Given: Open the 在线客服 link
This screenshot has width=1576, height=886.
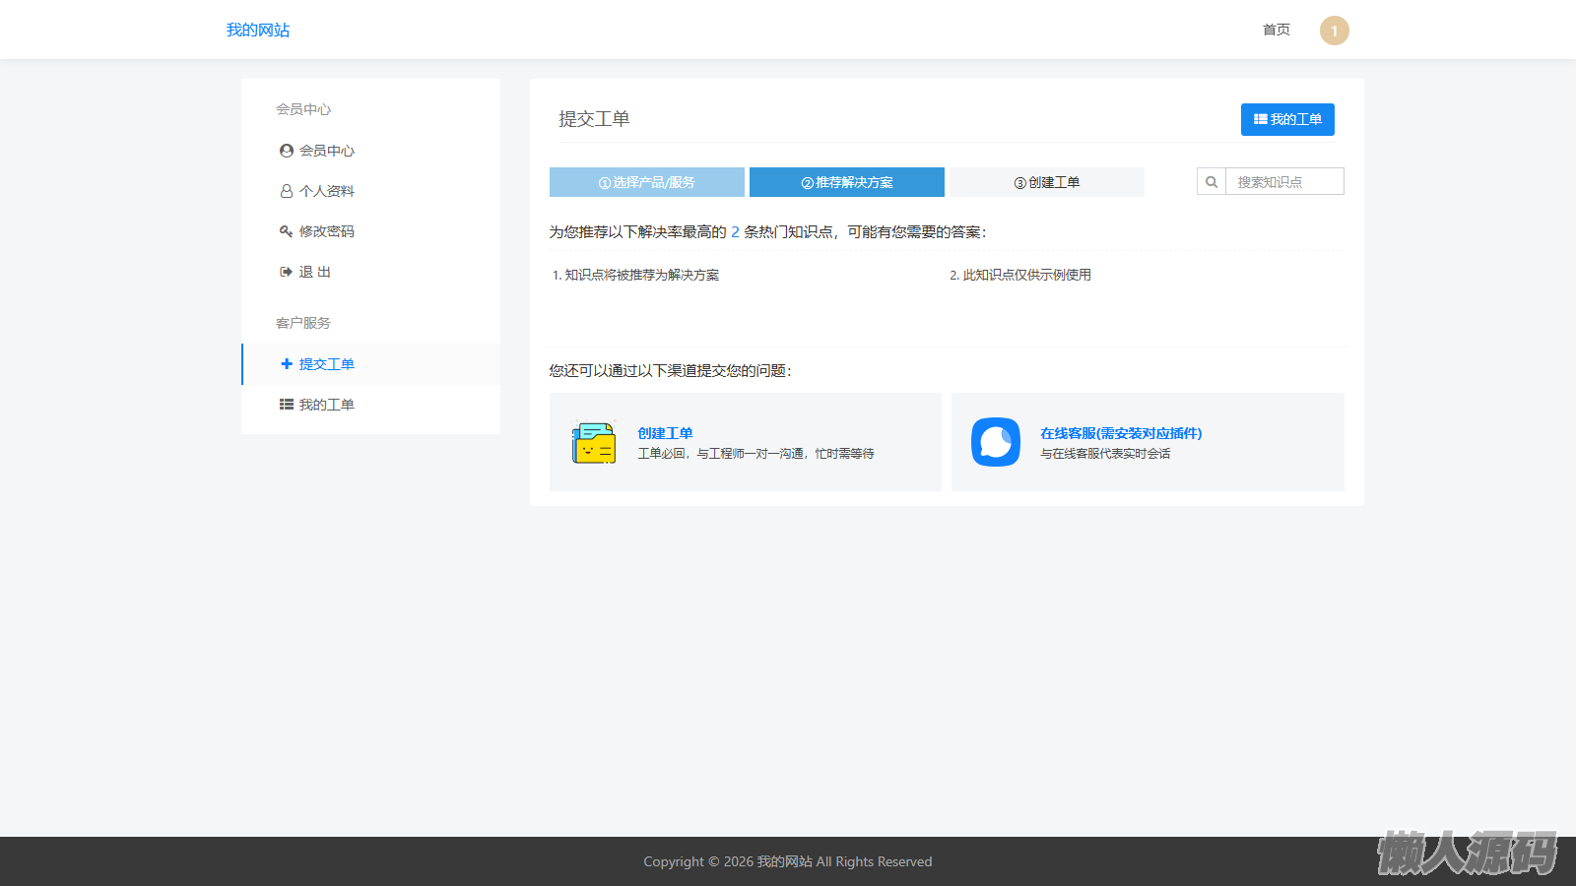Looking at the screenshot, I should tap(1121, 433).
